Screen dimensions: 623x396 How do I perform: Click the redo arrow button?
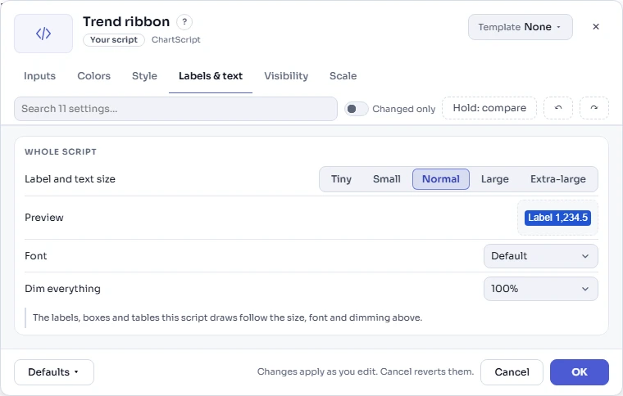(594, 108)
